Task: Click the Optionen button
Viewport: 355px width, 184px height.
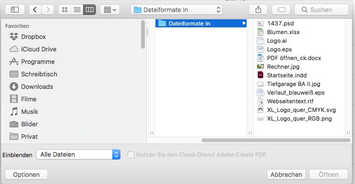Action: point(26,174)
